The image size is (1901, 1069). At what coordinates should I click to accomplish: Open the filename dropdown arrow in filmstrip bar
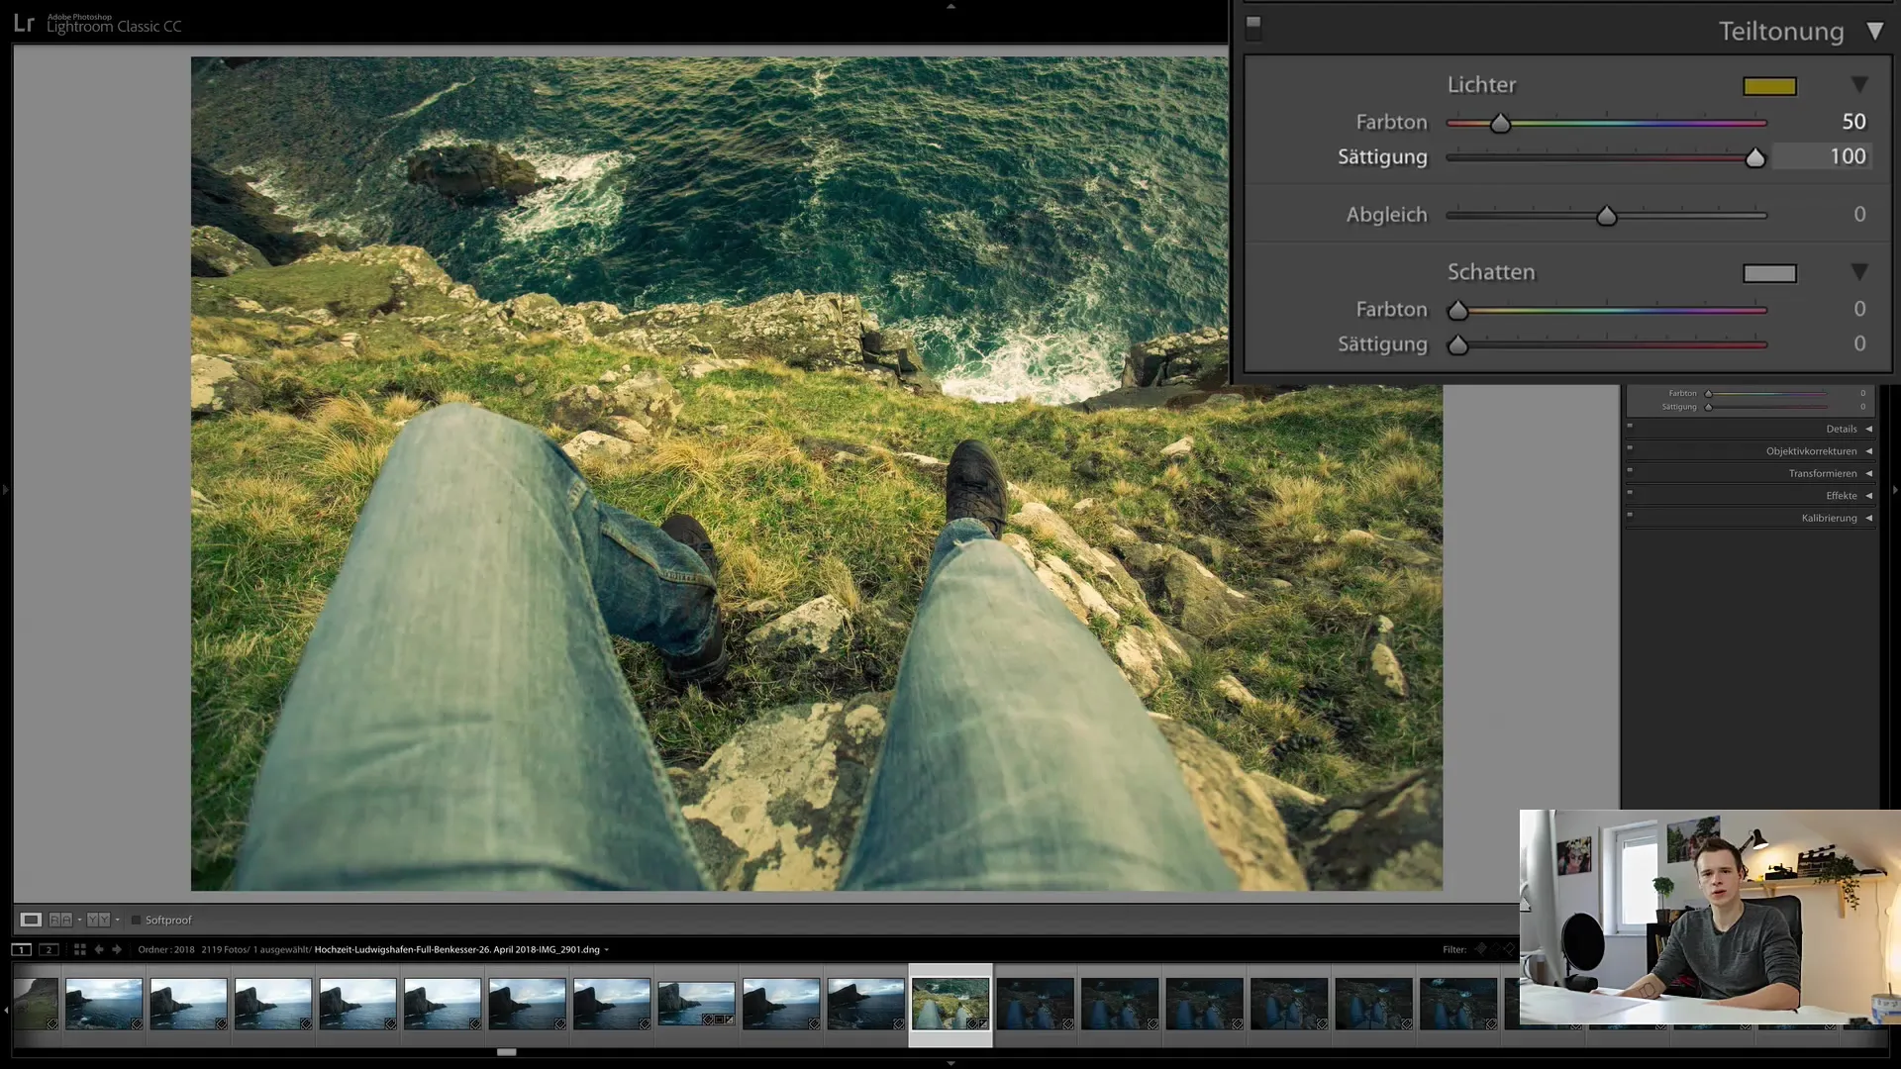coord(606,950)
